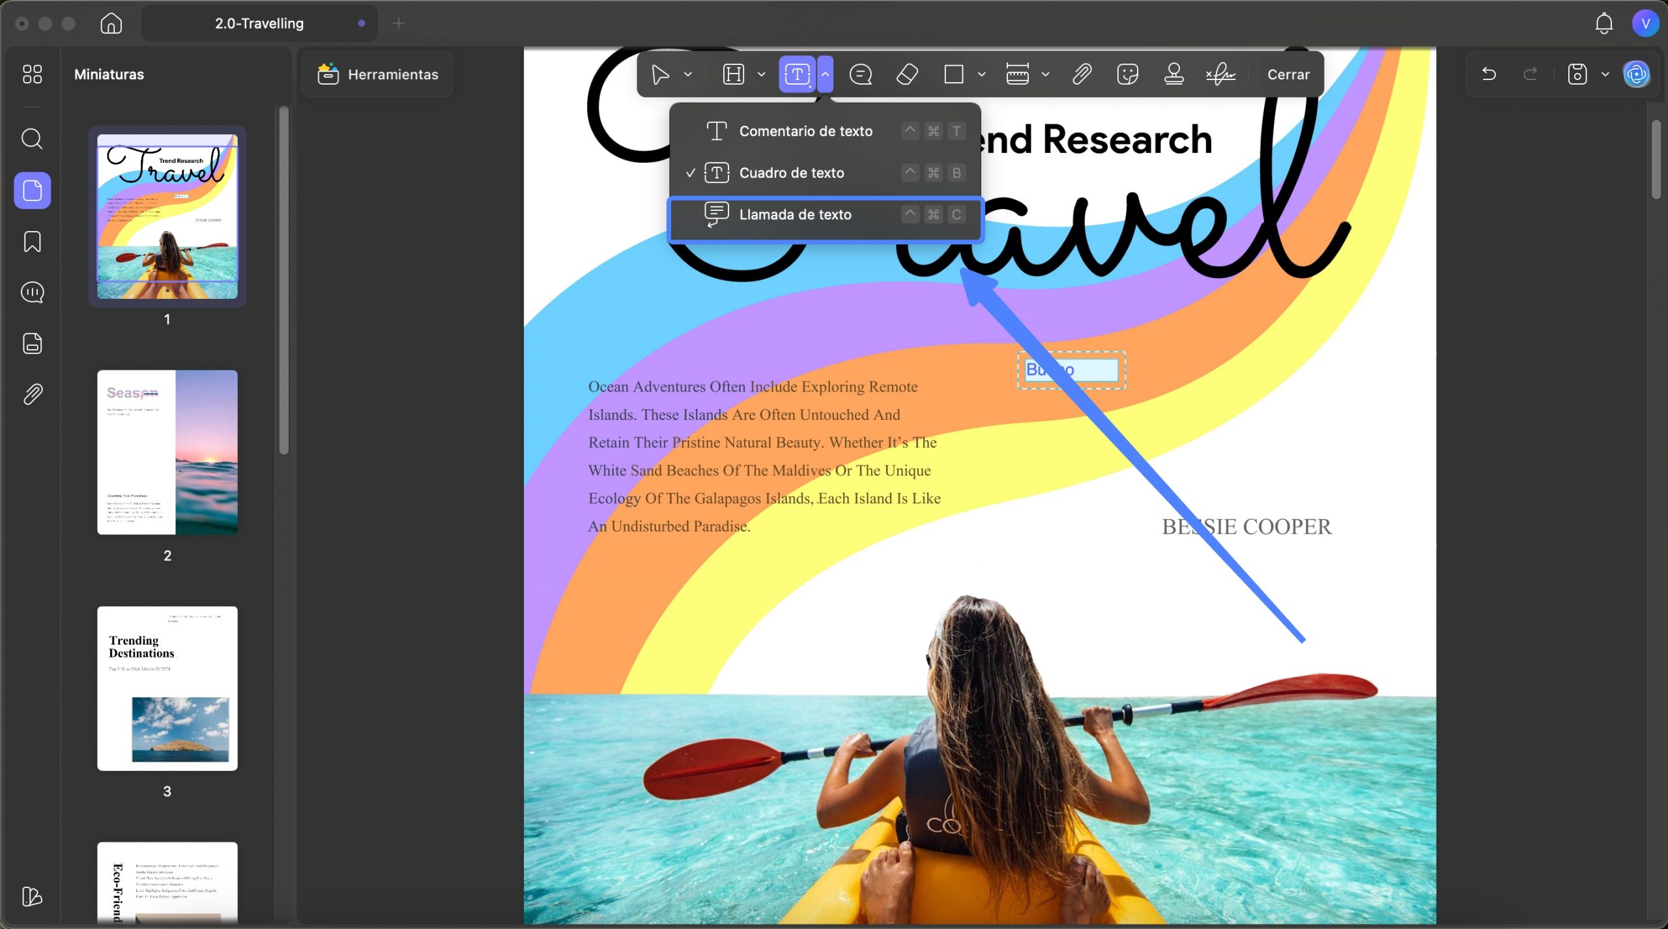Open the search panel in the sidebar
This screenshot has height=929, width=1668.
click(32, 139)
